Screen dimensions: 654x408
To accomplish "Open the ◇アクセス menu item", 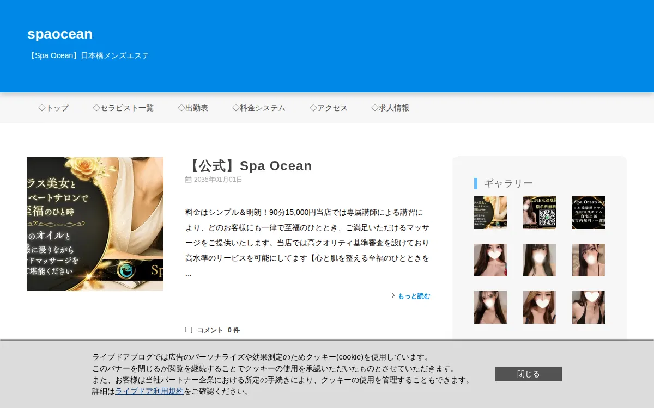I will (329, 108).
